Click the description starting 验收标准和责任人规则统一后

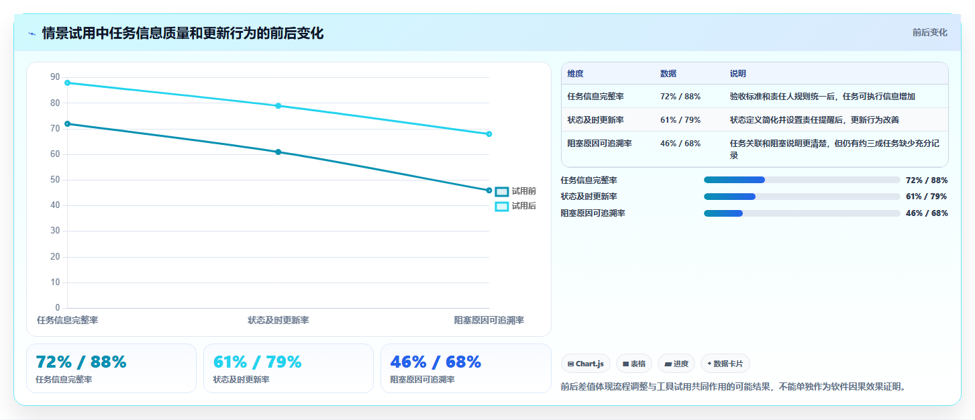coord(823,97)
